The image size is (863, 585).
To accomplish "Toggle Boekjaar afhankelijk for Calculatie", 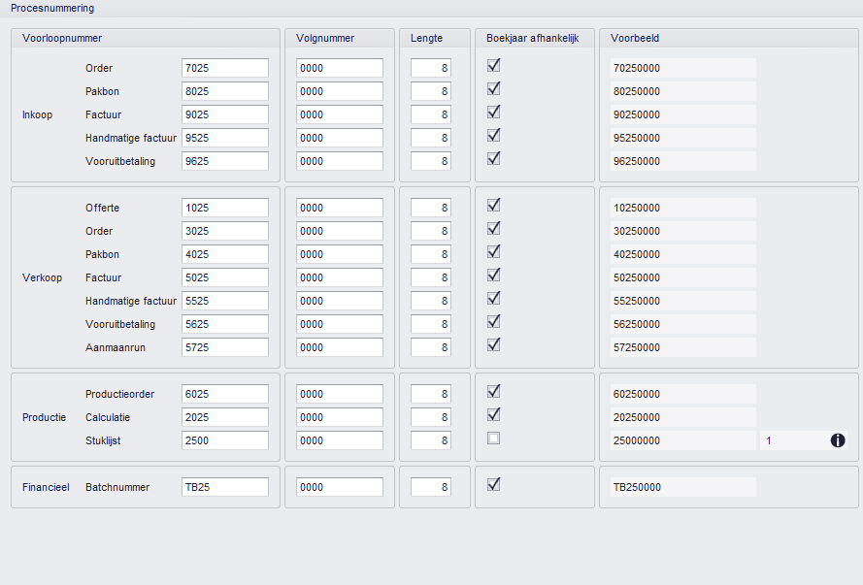I will [x=494, y=414].
